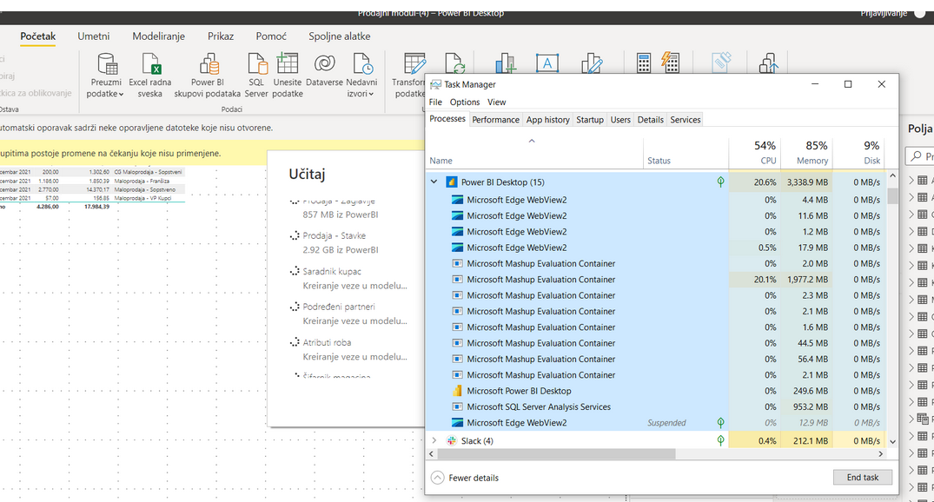Select Mashup container row with 56.4 MB
The height and width of the screenshot is (502, 934).
[x=655, y=359]
